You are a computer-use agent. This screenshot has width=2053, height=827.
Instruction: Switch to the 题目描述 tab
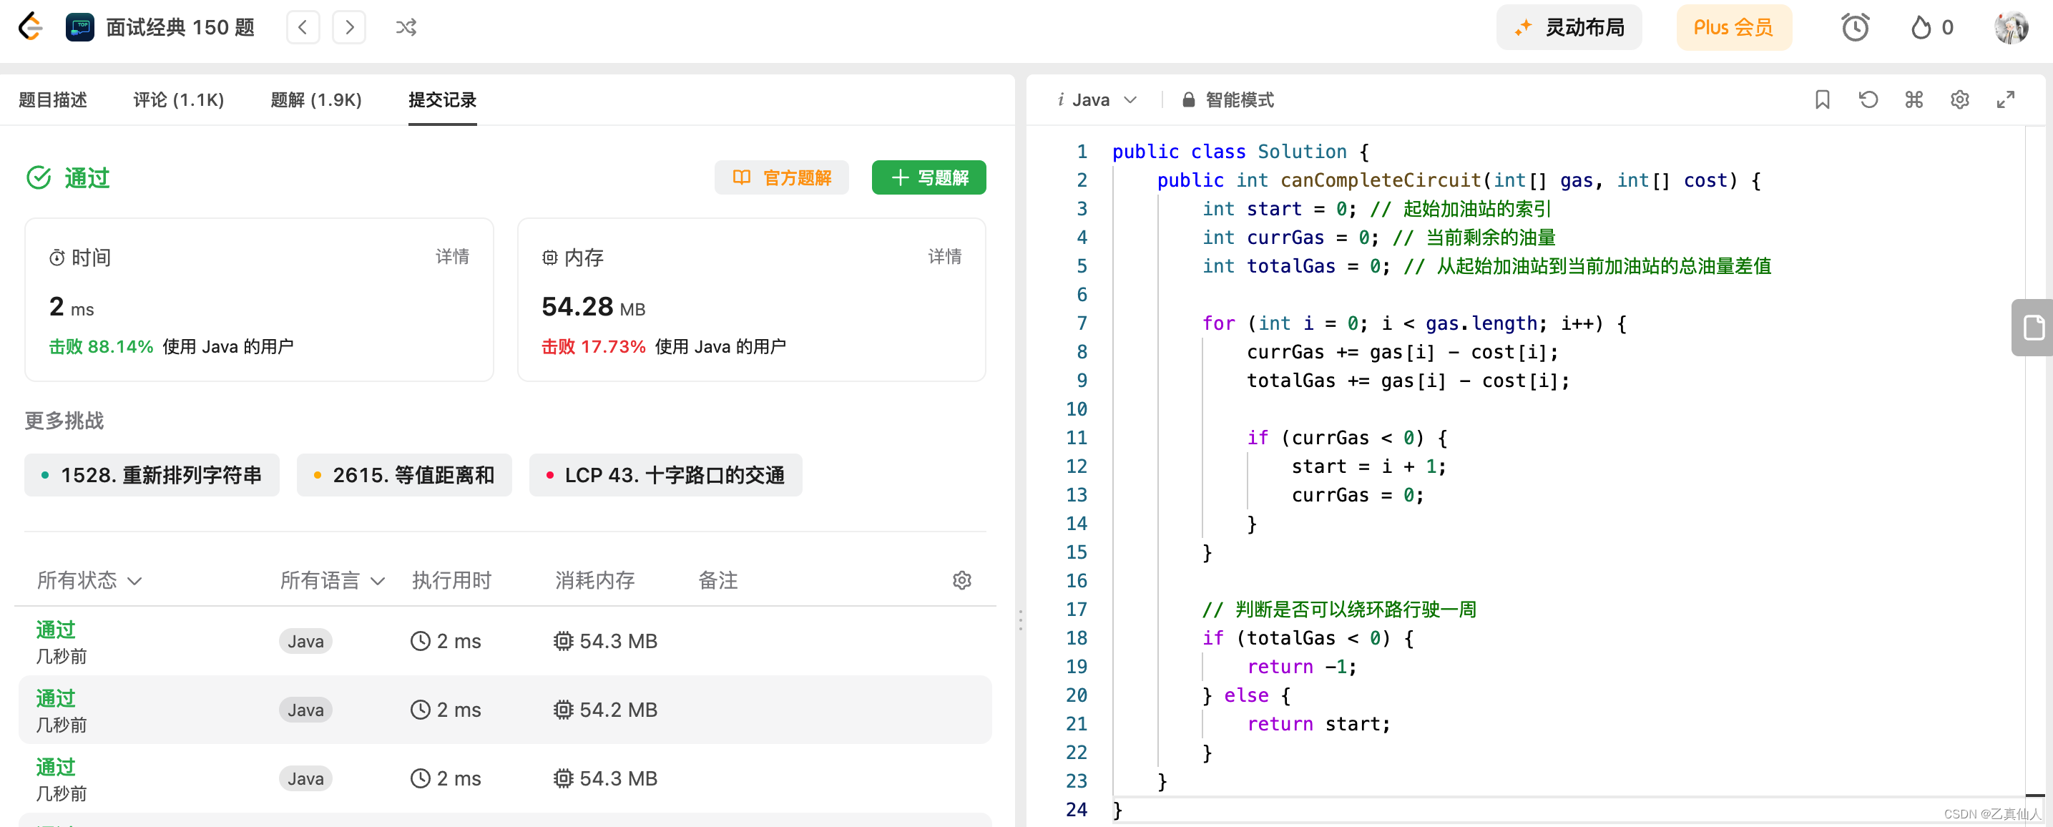[53, 99]
